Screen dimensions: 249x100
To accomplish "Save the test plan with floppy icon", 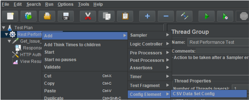I will pyautogui.click(x=66, y=16).
